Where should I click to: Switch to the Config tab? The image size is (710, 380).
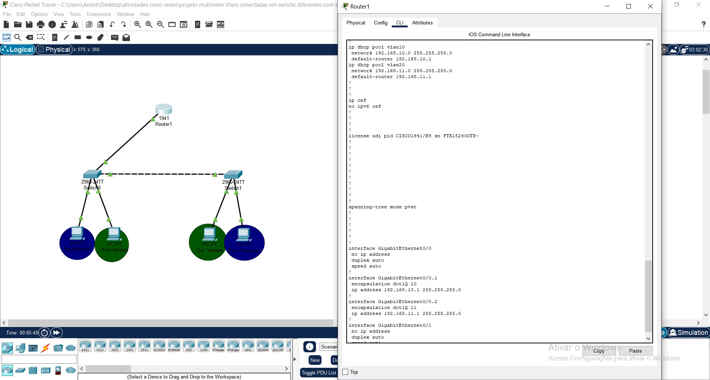tap(380, 23)
